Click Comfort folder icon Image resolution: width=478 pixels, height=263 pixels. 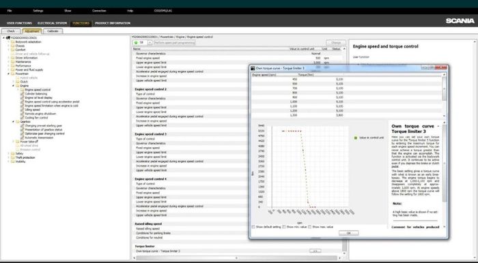point(13,50)
